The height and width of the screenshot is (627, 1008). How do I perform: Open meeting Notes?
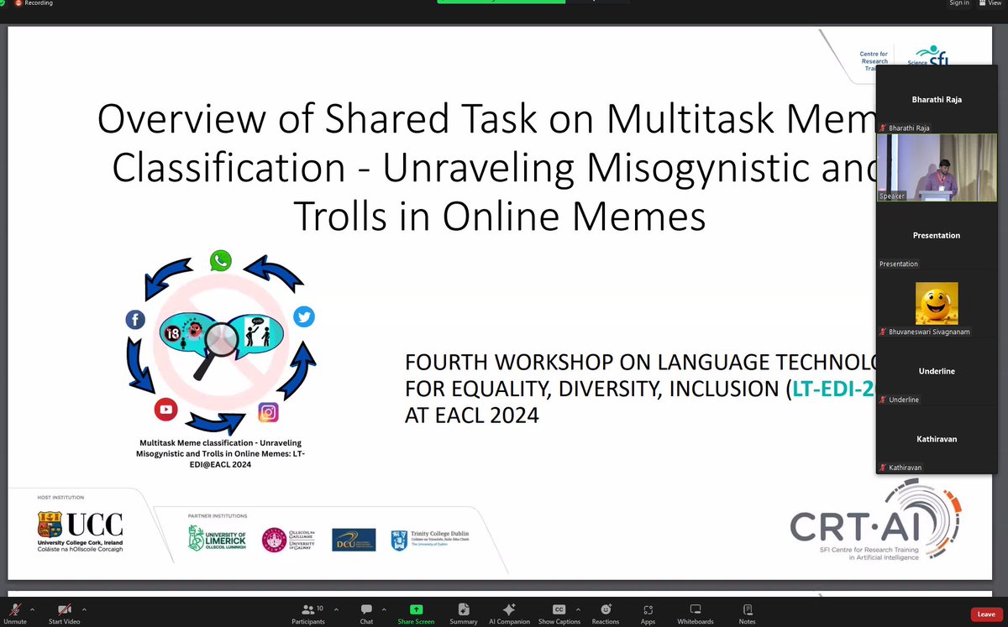tap(746, 614)
